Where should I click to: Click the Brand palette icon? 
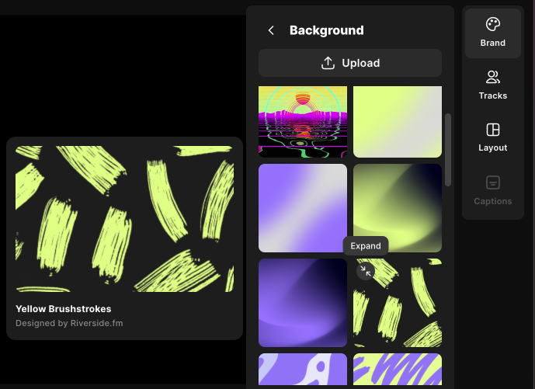tap(492, 24)
